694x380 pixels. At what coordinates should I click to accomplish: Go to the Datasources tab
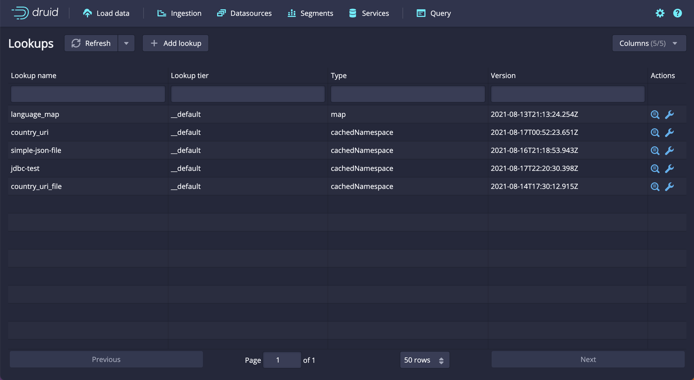click(x=244, y=13)
